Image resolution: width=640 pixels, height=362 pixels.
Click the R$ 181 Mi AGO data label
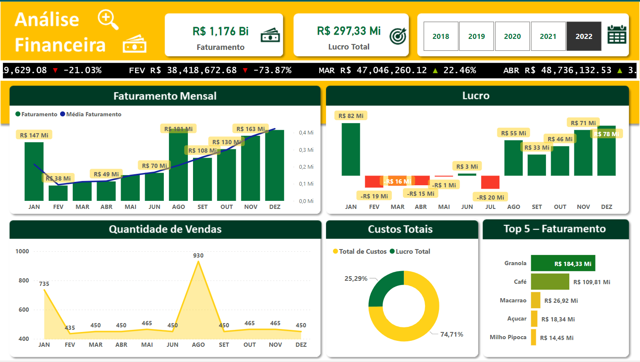pos(178,129)
